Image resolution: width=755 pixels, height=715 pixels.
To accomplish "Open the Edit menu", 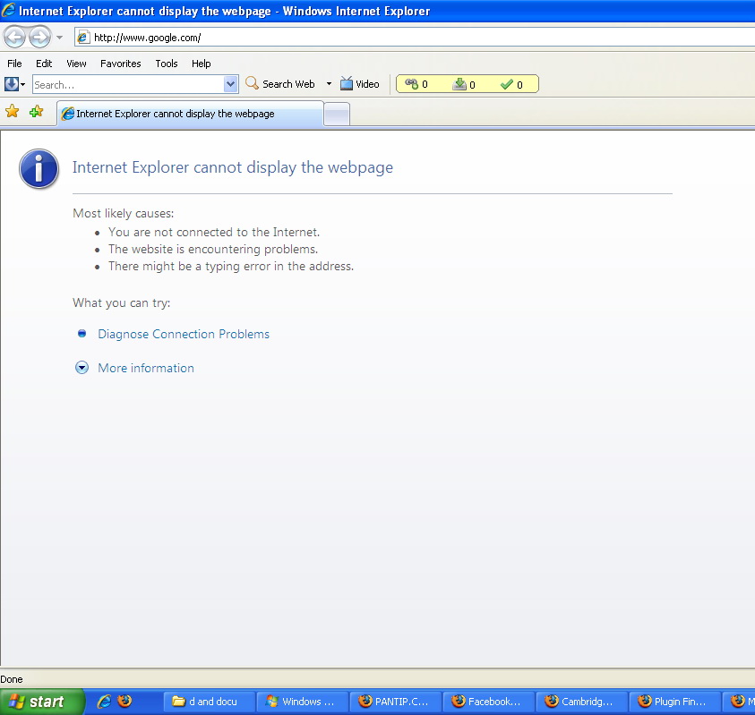I will (x=44, y=64).
